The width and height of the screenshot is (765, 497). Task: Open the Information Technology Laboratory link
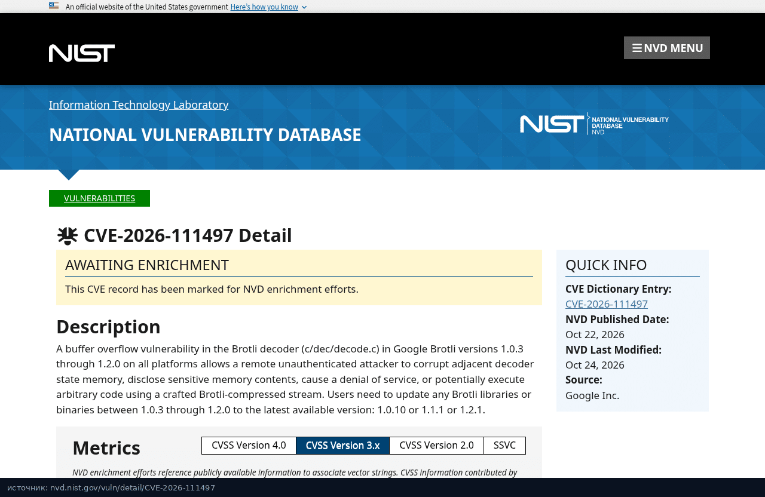[x=139, y=105]
